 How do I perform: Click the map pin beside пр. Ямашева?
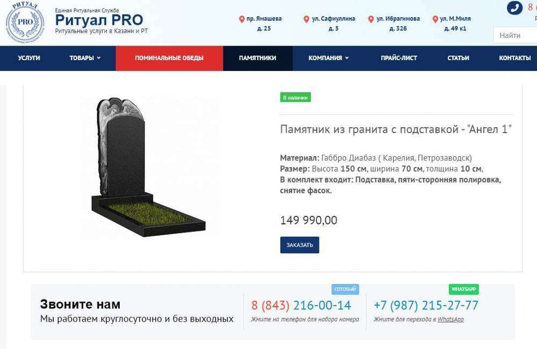242,19
